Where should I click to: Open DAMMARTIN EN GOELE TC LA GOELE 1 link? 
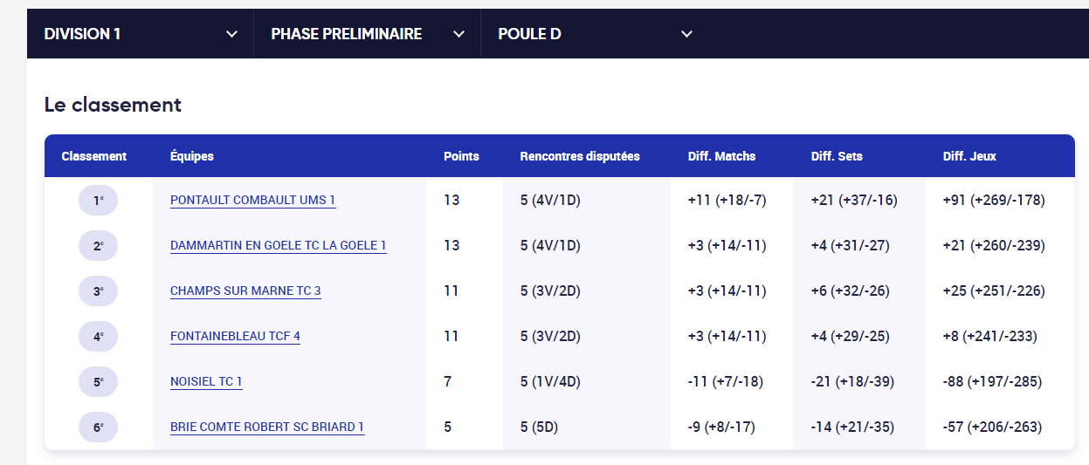pyautogui.click(x=278, y=246)
